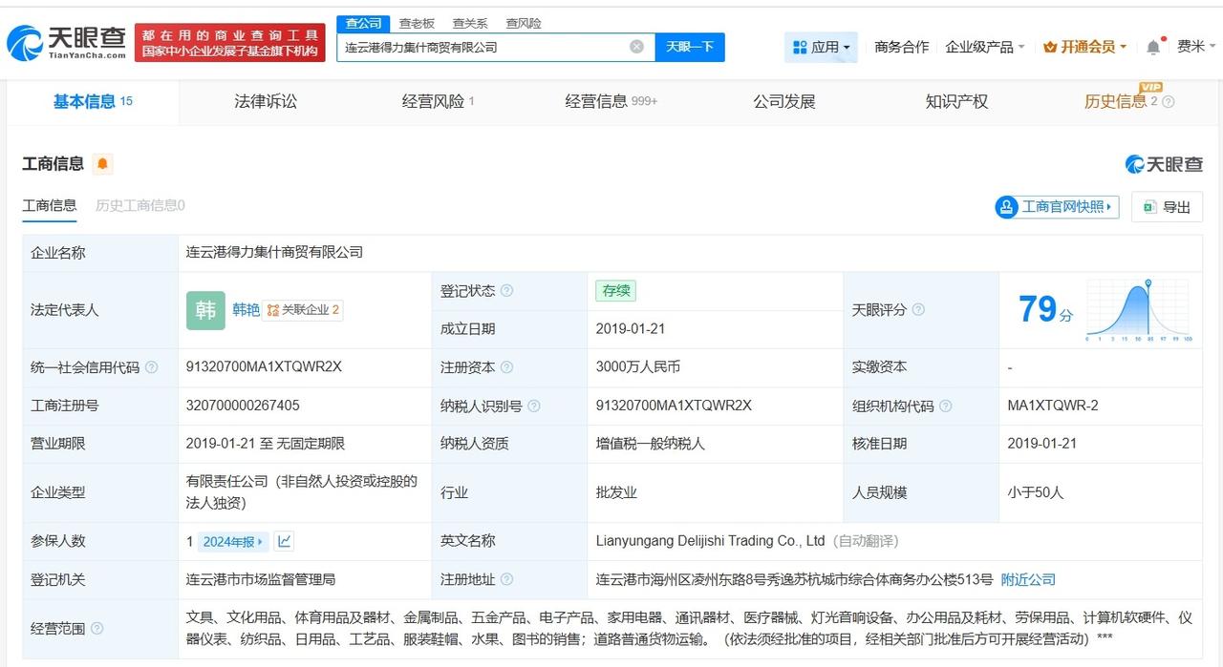Viewport: 1223px width, 667px height.
Task: Switch to the 法律诉讼 tab
Action: coord(266,101)
